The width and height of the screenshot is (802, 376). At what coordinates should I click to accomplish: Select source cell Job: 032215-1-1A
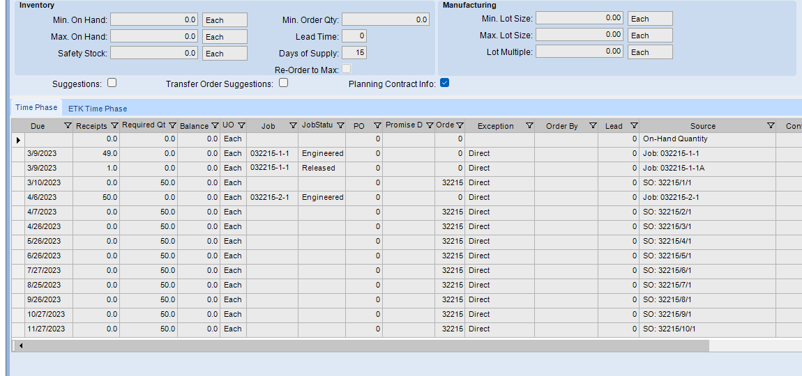707,168
